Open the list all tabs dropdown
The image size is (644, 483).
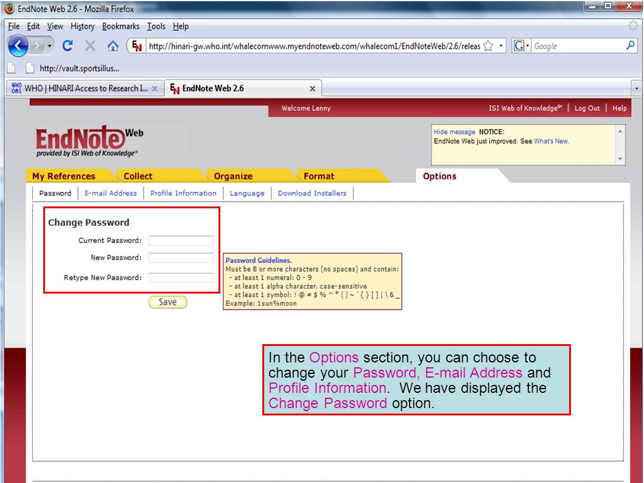pyautogui.click(x=637, y=88)
